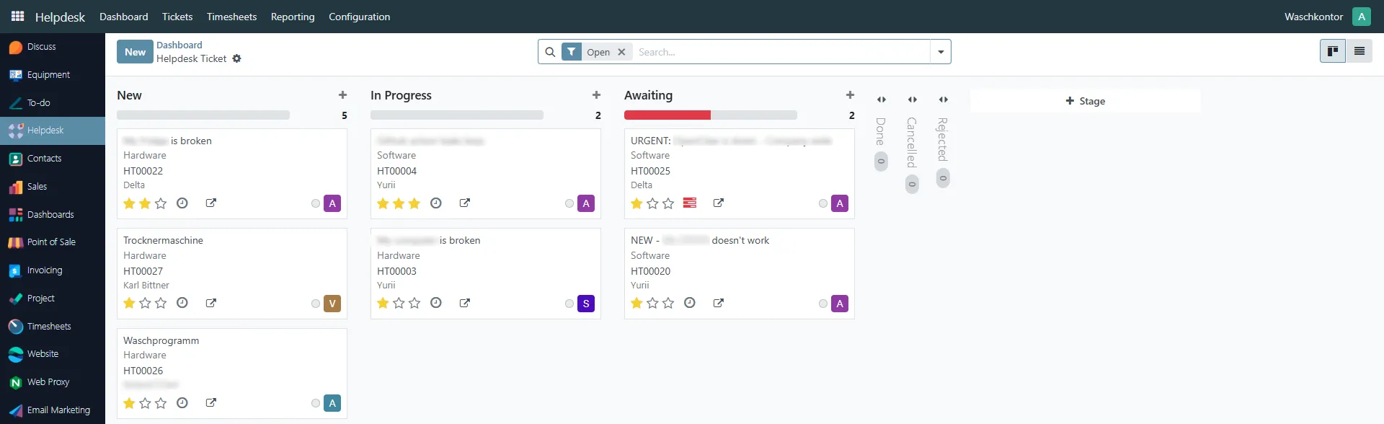1384x424 pixels.
Task: Open the Tickets menu
Action: pos(177,17)
